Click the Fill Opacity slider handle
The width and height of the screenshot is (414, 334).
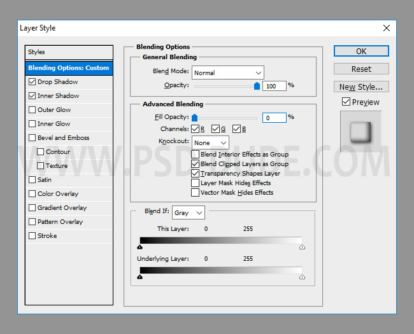[194, 118]
